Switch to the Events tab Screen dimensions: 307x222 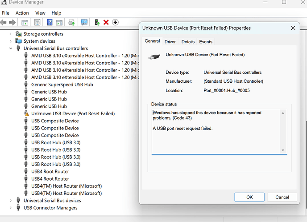pyautogui.click(x=206, y=42)
